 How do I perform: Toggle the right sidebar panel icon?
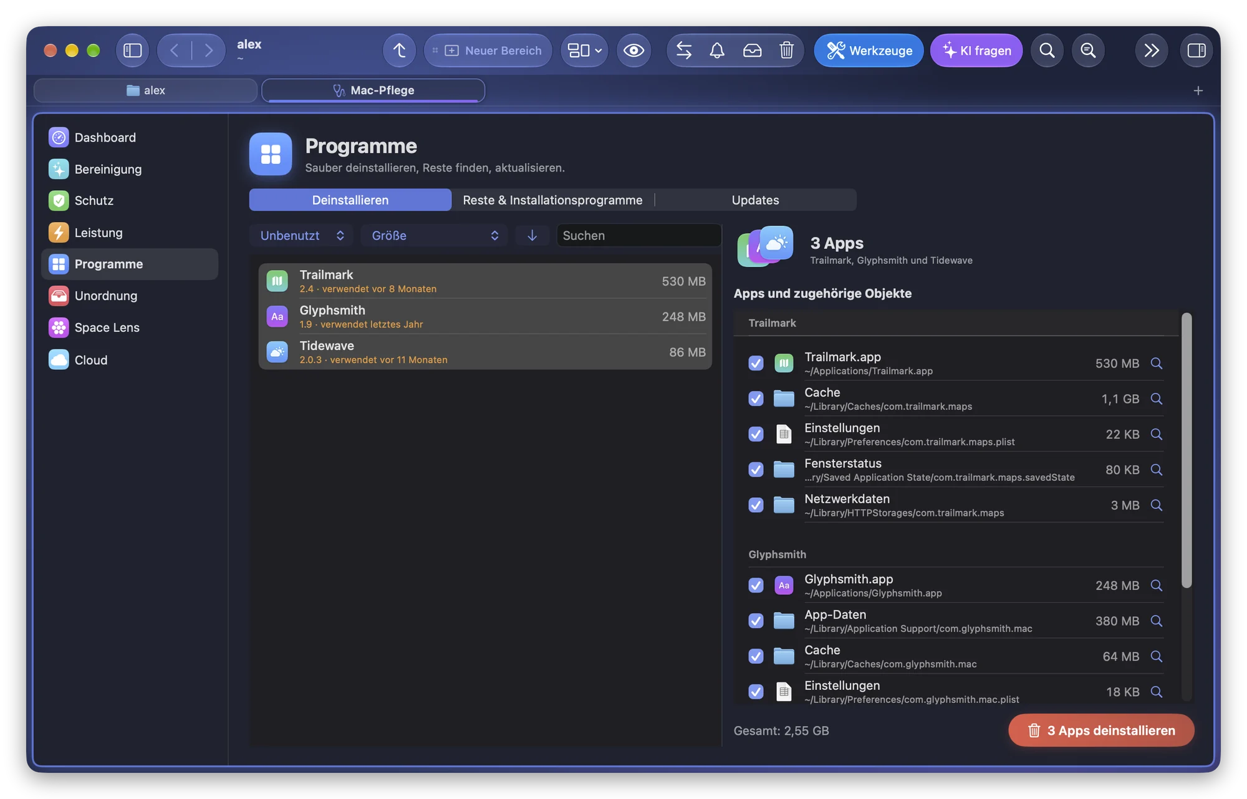[1196, 51]
